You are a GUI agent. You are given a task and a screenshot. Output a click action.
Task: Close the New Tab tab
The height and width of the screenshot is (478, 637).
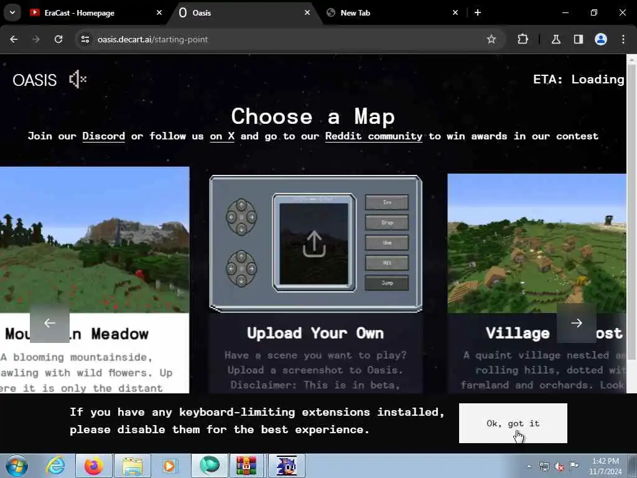coord(455,12)
